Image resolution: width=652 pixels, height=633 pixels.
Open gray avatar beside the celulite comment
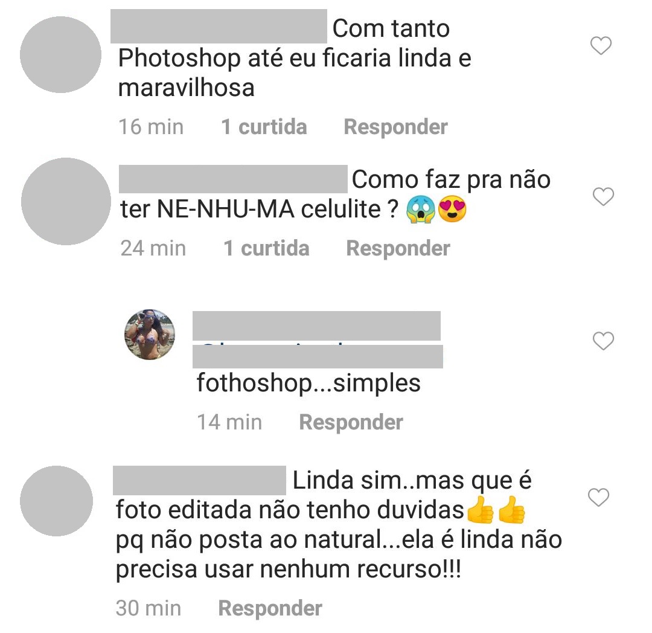click(x=66, y=201)
